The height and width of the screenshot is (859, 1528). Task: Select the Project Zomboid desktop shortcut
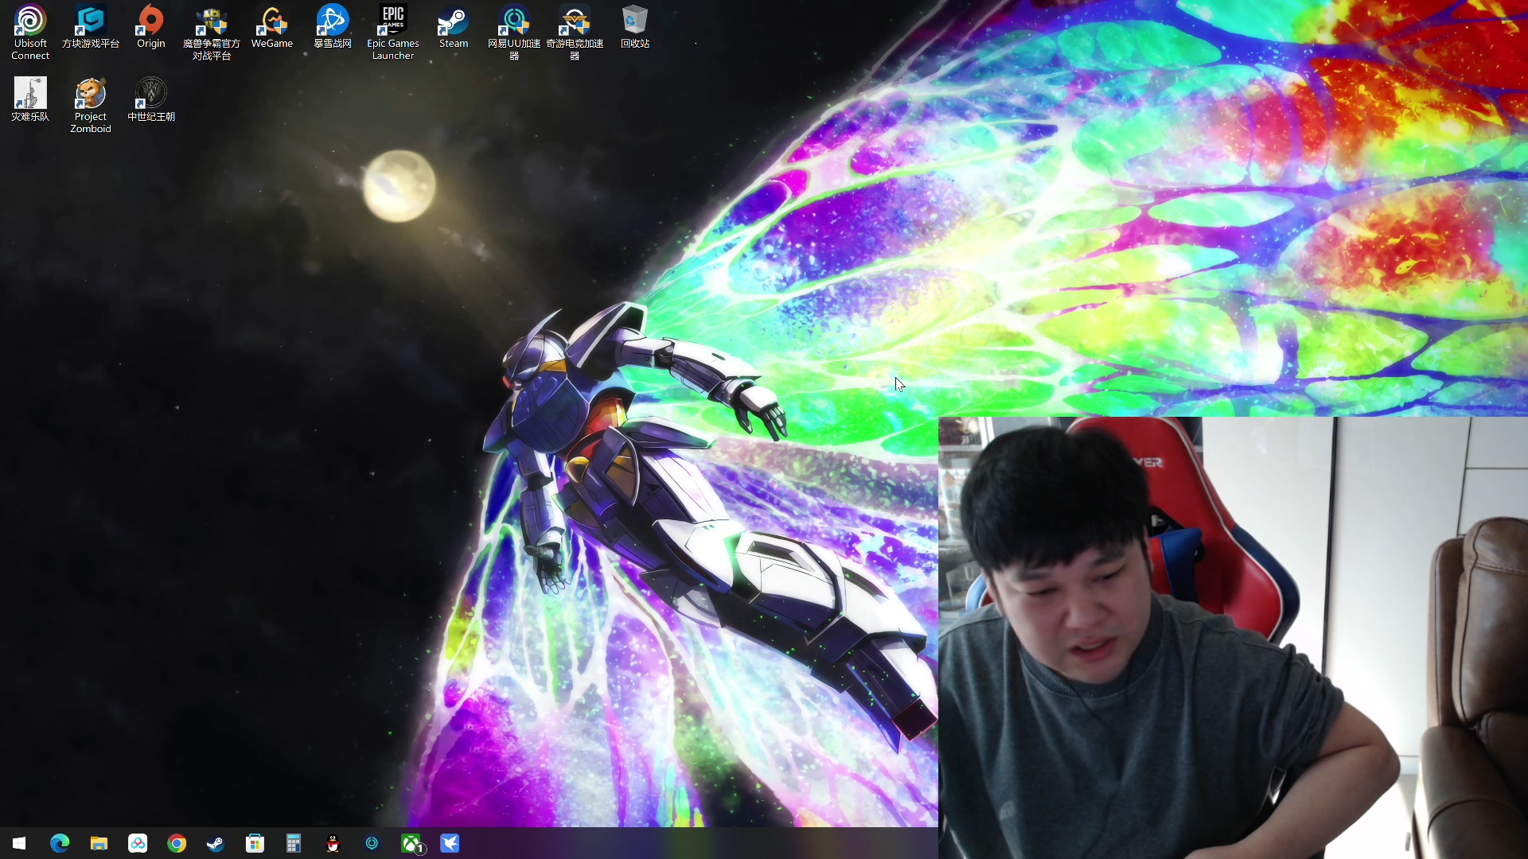pyautogui.click(x=91, y=105)
